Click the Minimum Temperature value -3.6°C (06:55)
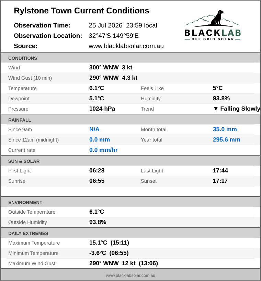The width and height of the screenshot is (261, 281). [109, 253]
